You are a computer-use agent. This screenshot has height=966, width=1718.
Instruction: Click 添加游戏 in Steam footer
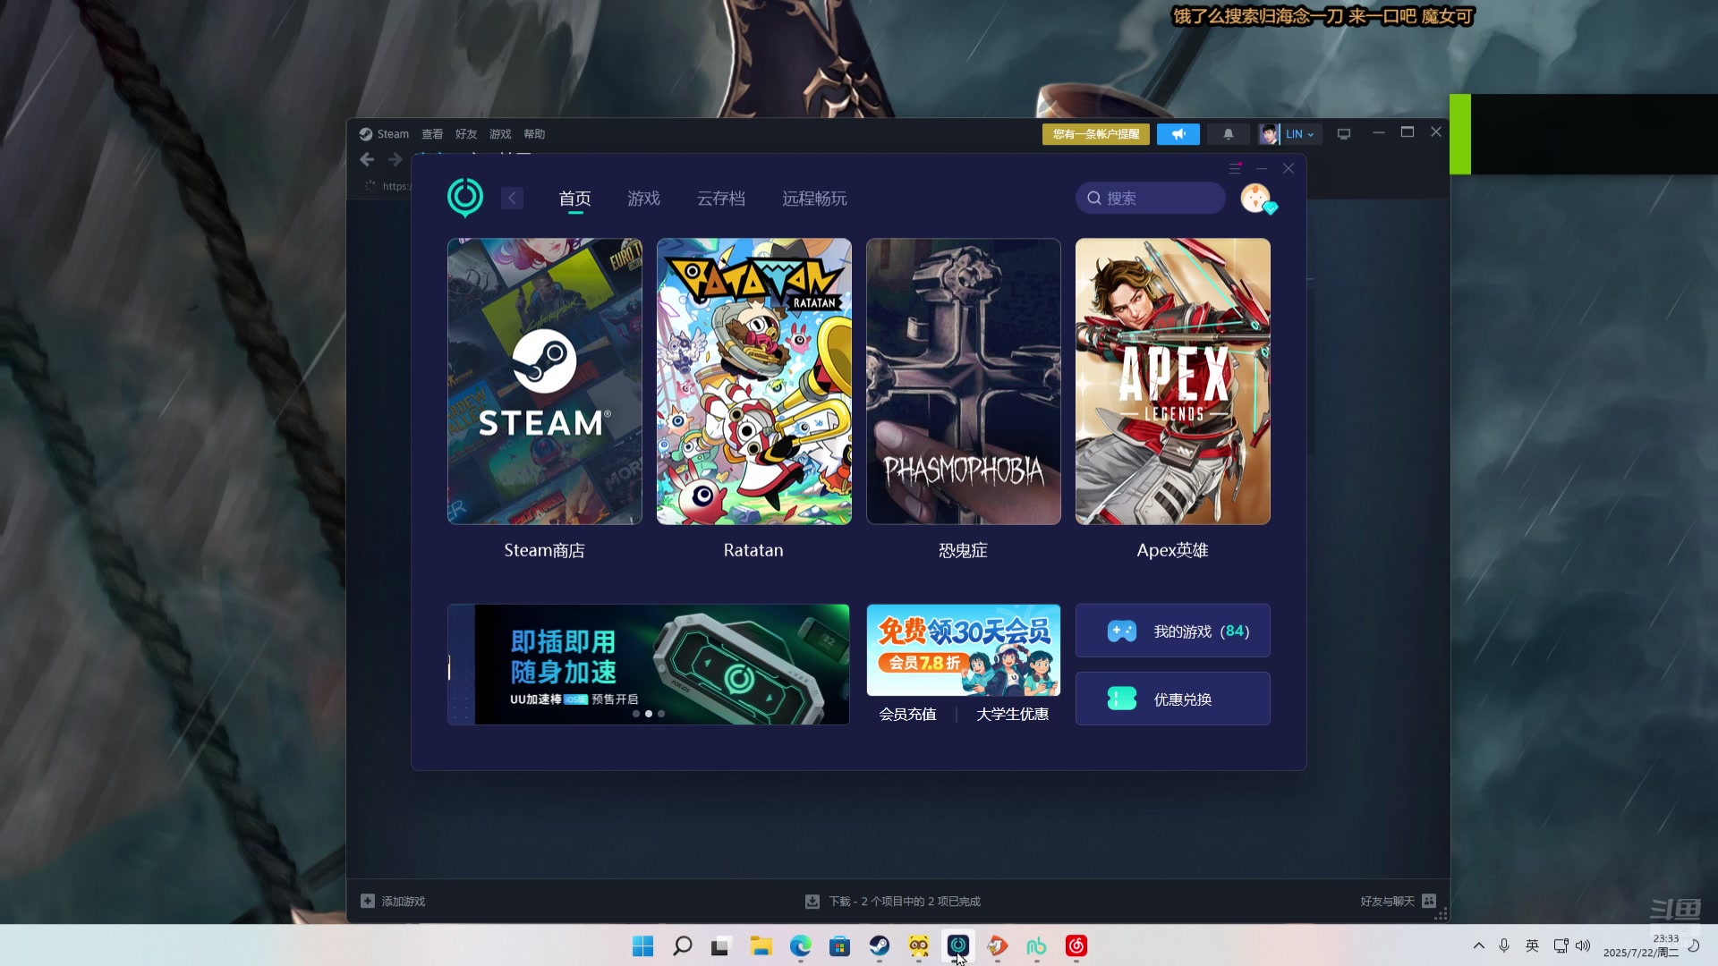point(393,901)
